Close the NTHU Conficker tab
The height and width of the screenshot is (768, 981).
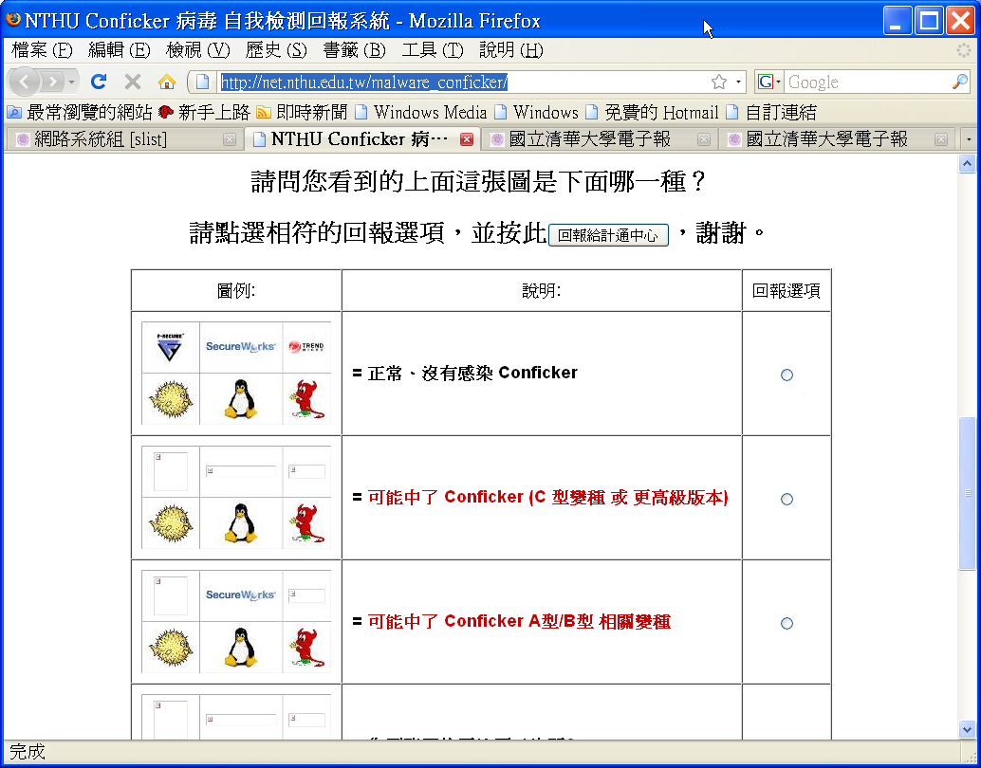(466, 139)
